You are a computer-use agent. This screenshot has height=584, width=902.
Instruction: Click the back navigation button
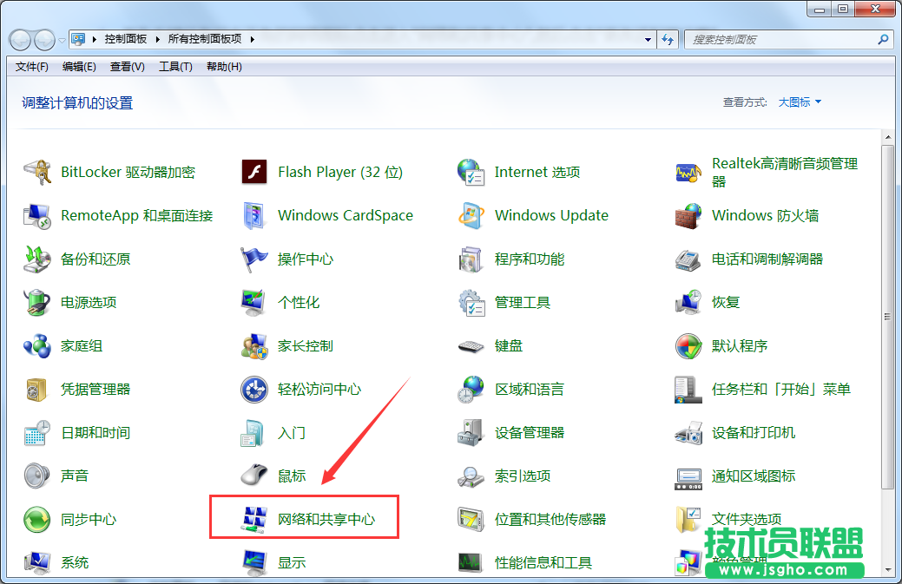point(19,39)
